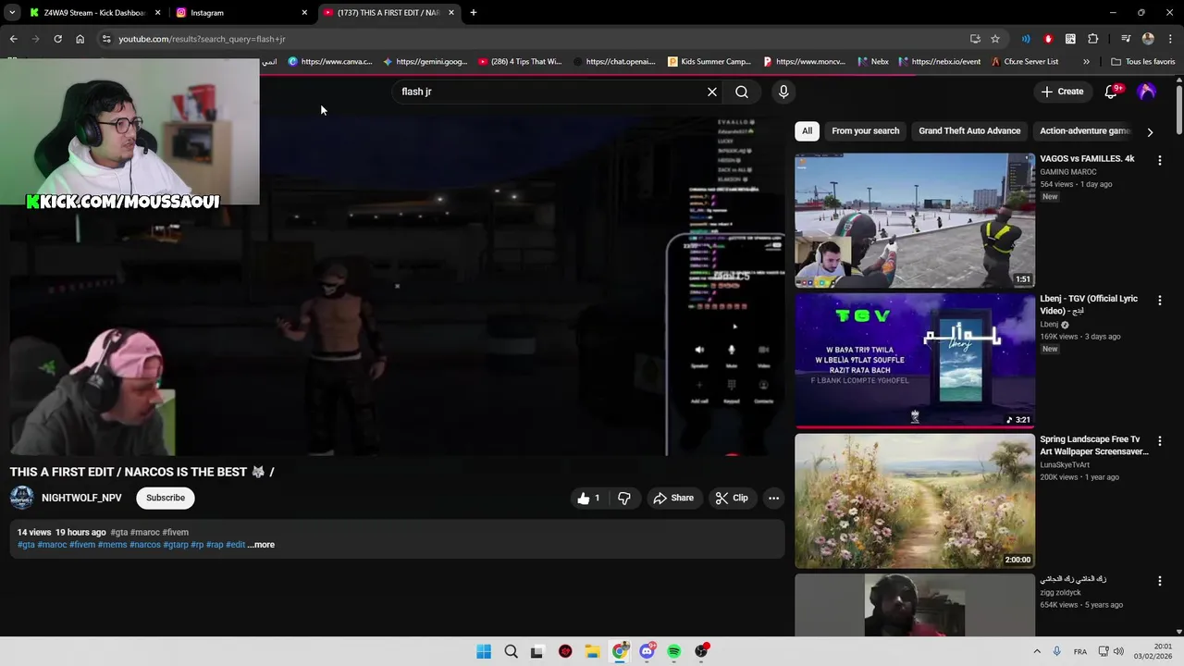Open the volume control in system tray

pos(1118,652)
